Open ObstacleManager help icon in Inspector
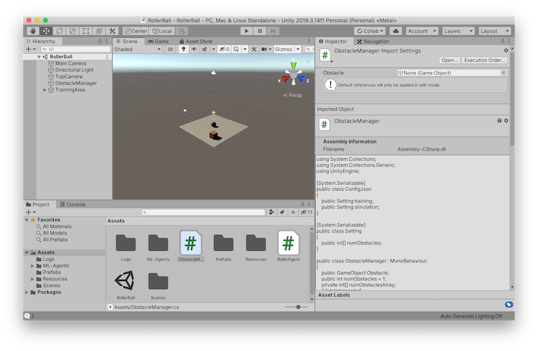The height and width of the screenshot is (351, 538). (499, 121)
